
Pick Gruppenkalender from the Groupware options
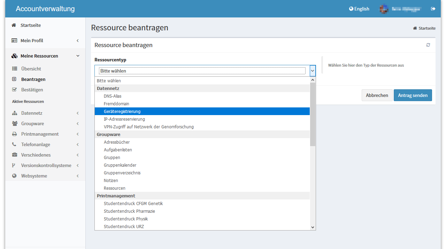[x=120, y=165]
